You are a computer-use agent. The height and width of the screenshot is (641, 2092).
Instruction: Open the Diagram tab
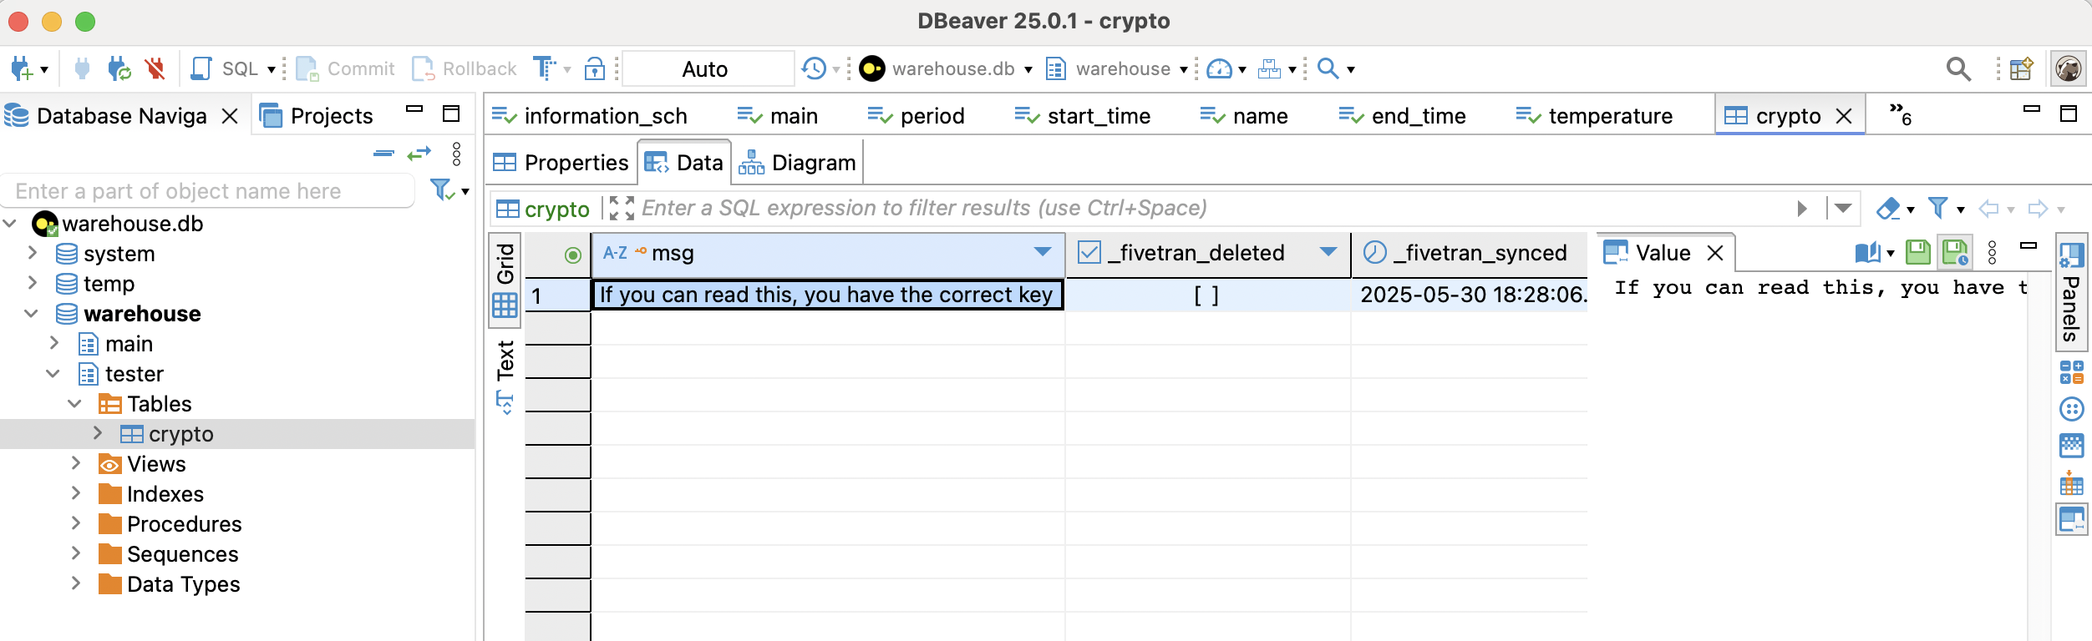pos(798,163)
